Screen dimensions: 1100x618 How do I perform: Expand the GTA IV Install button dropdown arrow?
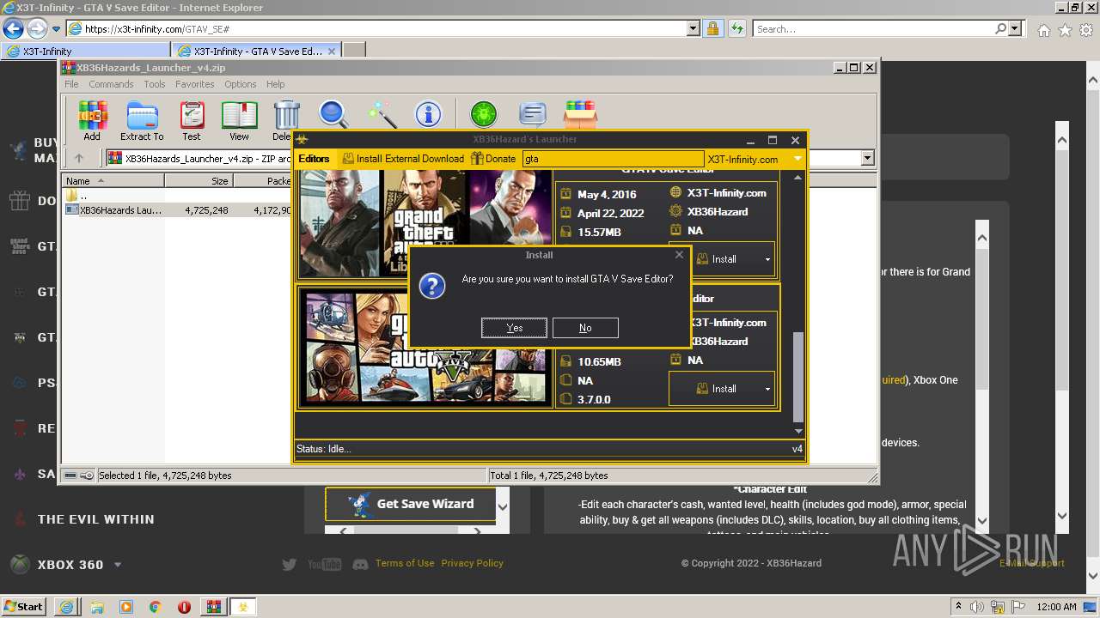coord(767,258)
